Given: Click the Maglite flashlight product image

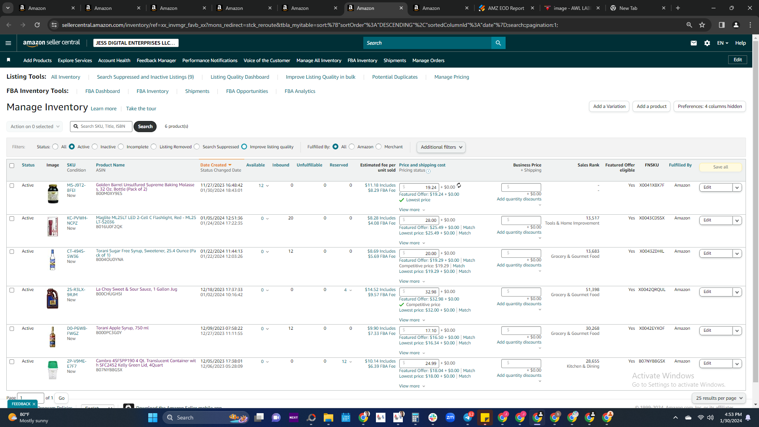Looking at the screenshot, I should click(53, 227).
